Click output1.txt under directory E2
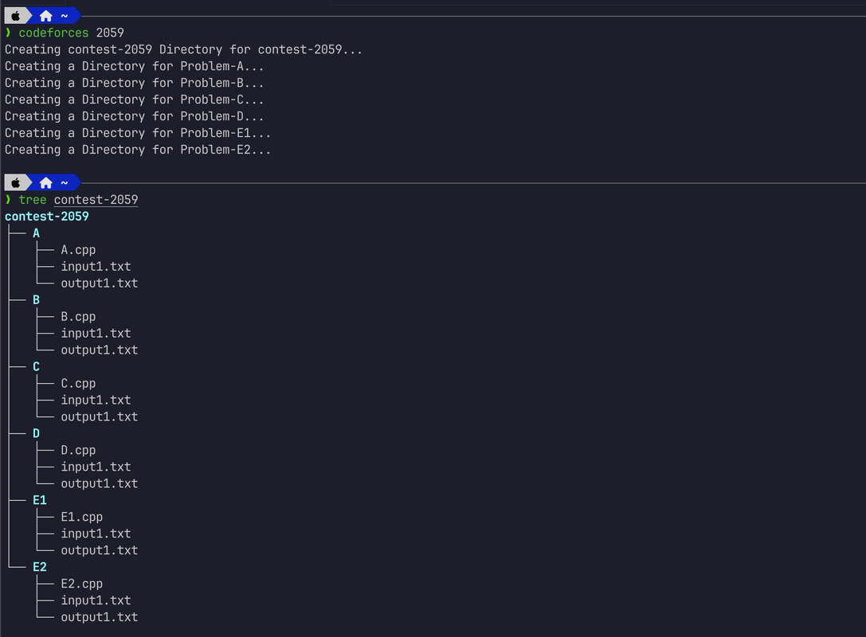866x637 pixels. pos(100,617)
